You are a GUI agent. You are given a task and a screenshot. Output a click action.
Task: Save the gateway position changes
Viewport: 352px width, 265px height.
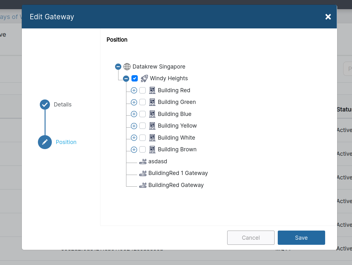pos(301,238)
